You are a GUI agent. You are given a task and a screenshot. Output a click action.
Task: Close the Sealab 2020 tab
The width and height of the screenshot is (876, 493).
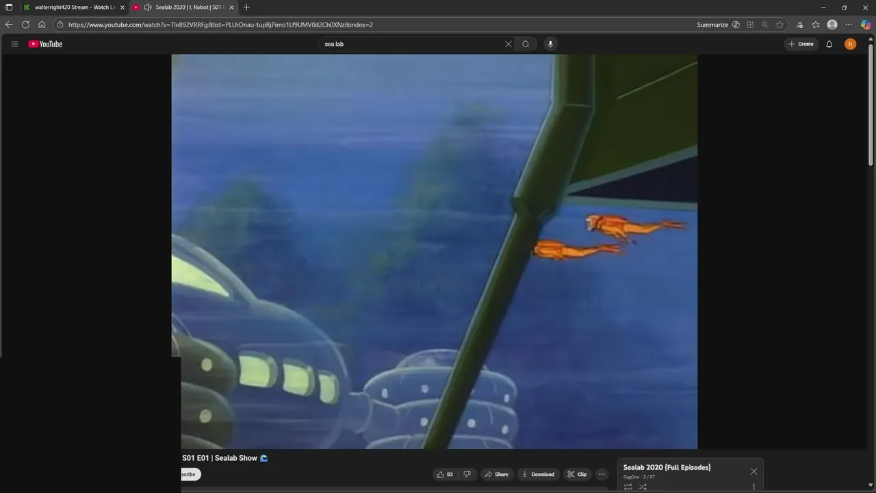tap(231, 8)
